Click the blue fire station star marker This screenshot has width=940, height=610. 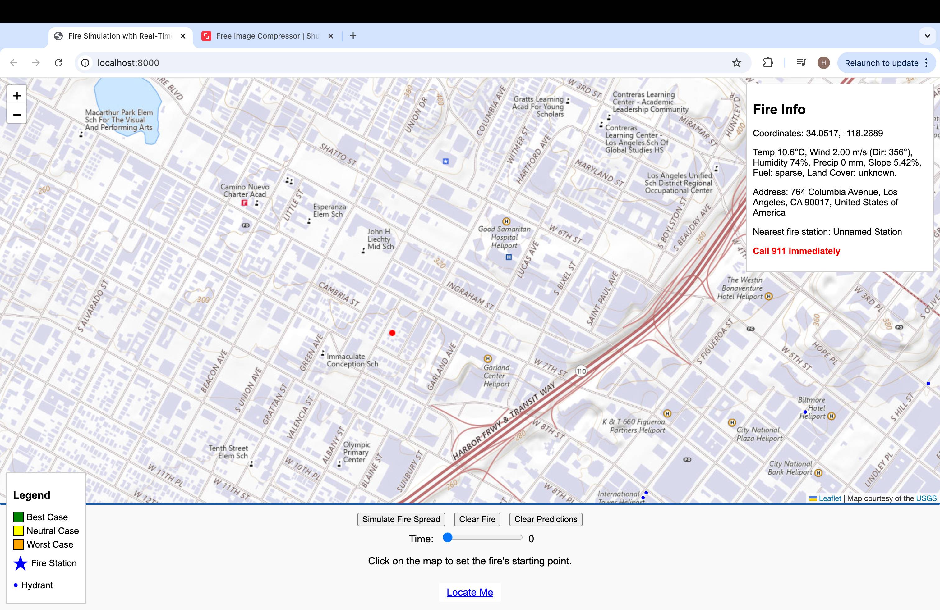445,161
